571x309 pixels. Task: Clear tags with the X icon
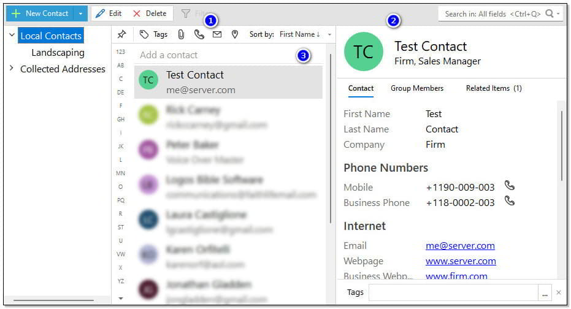558,293
